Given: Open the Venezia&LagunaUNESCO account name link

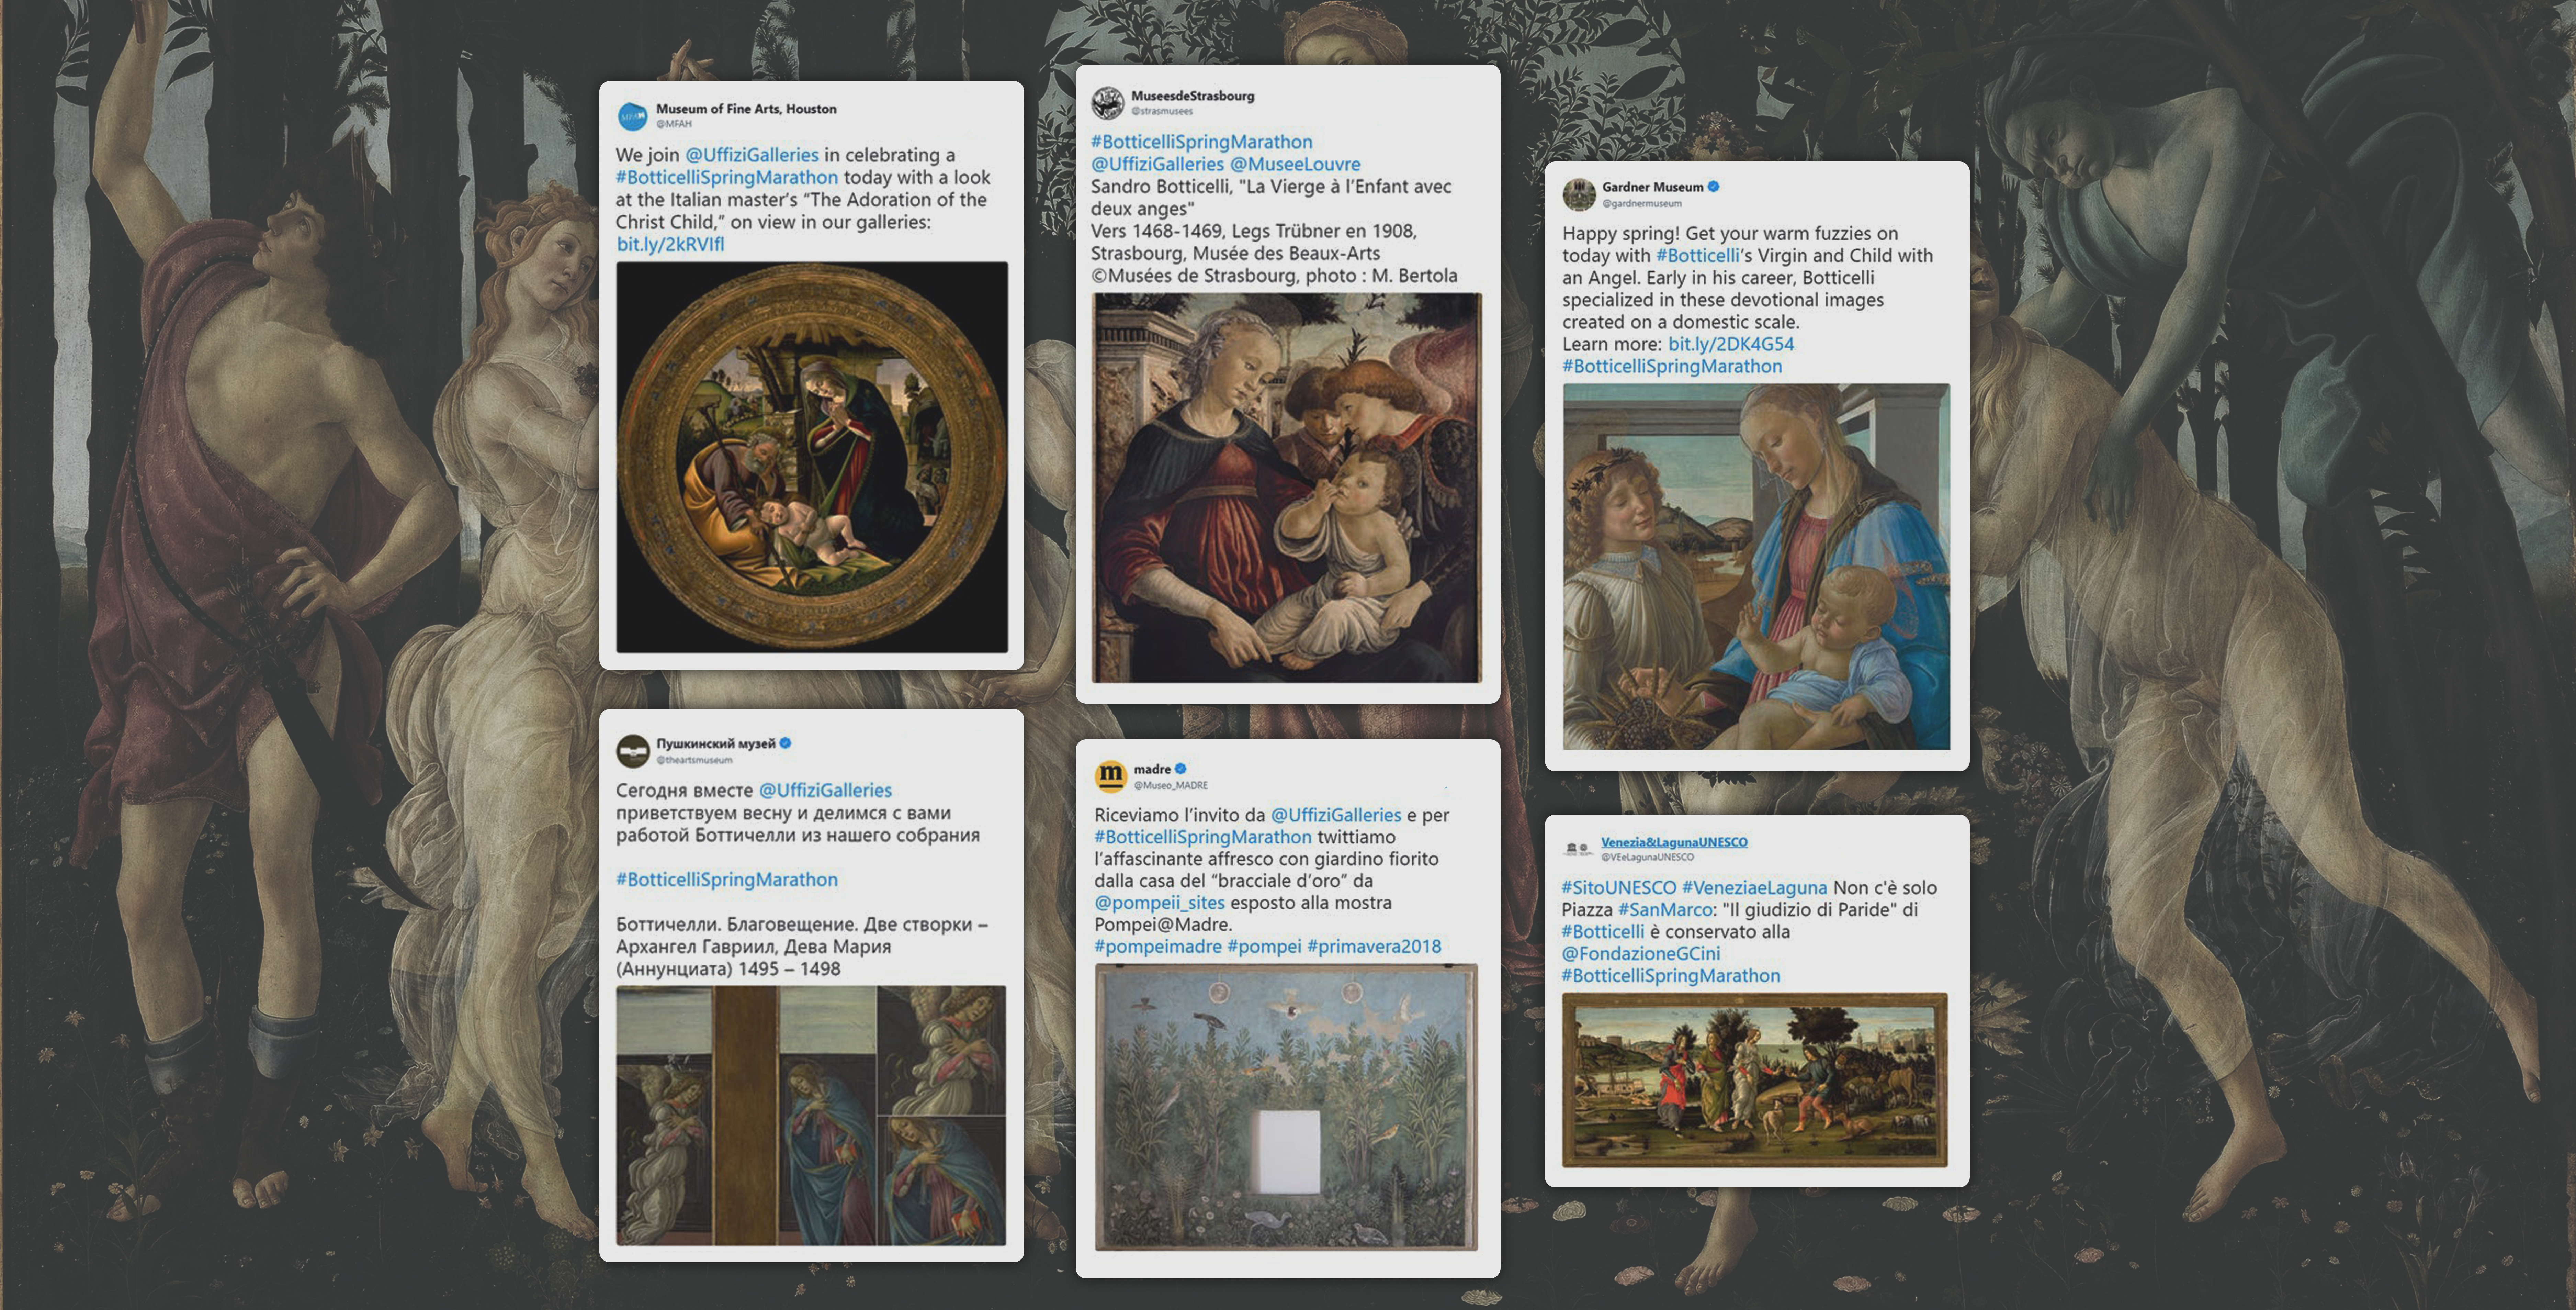Looking at the screenshot, I should 1674,842.
